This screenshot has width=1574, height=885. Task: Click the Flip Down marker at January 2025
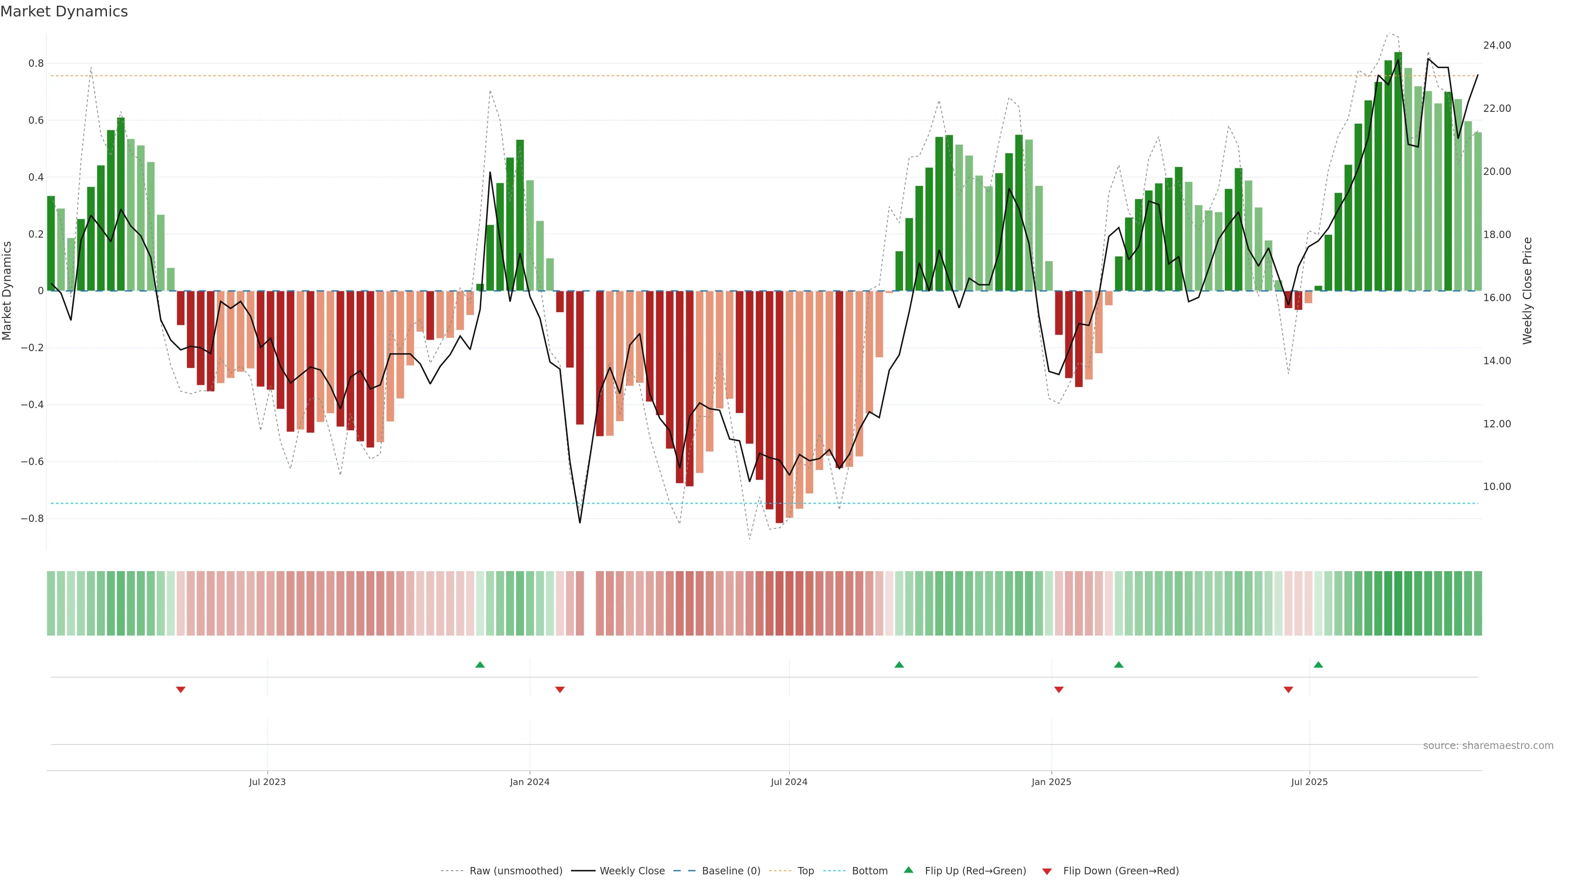click(x=1059, y=690)
